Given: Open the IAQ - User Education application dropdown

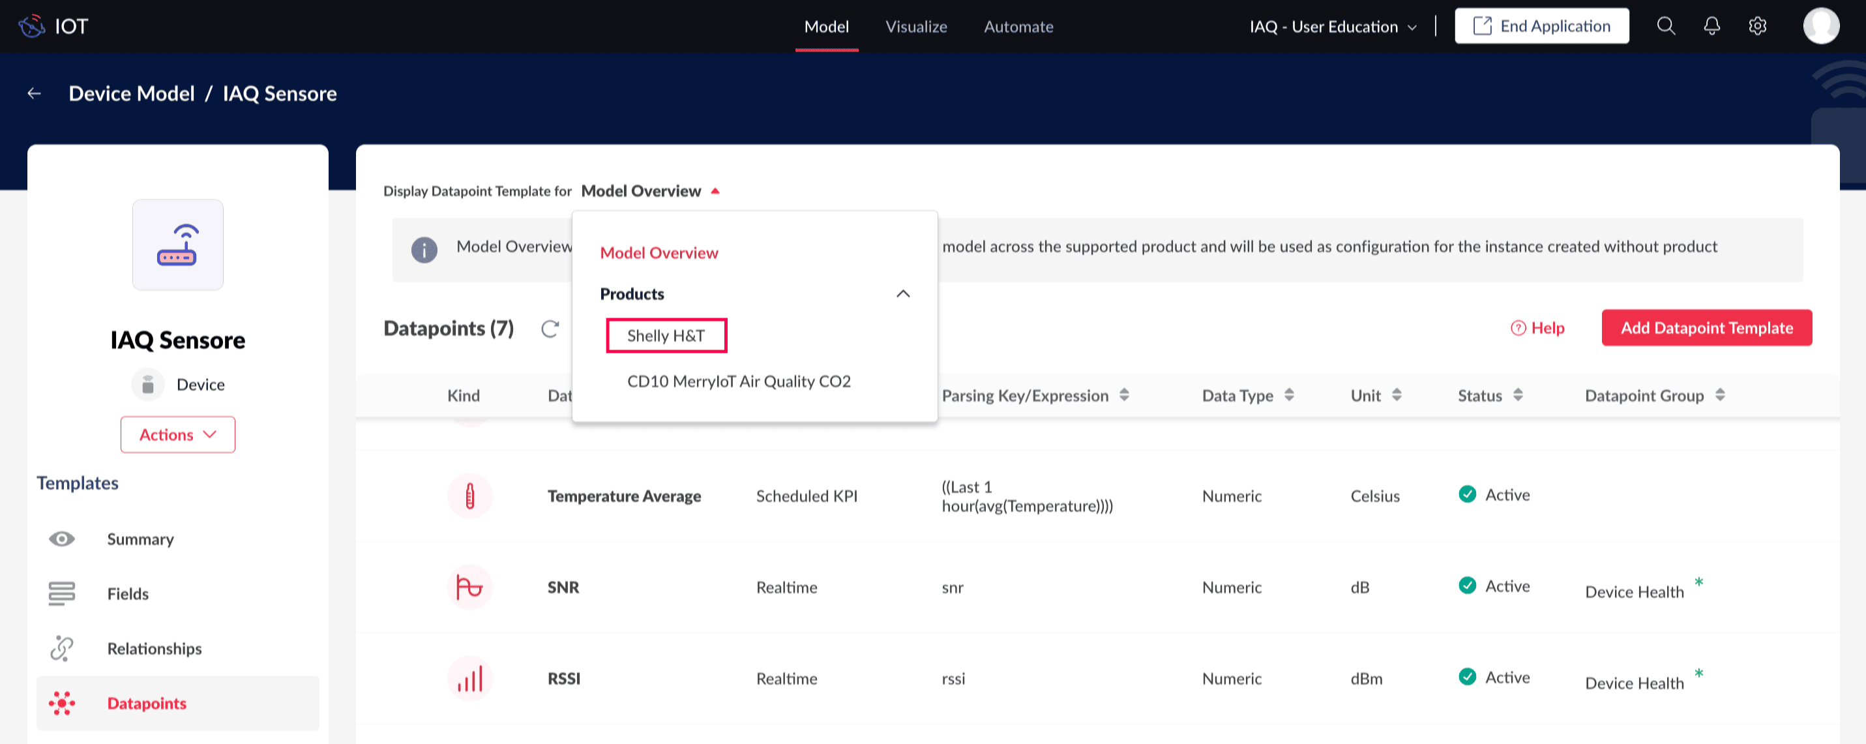Looking at the screenshot, I should click(1332, 27).
